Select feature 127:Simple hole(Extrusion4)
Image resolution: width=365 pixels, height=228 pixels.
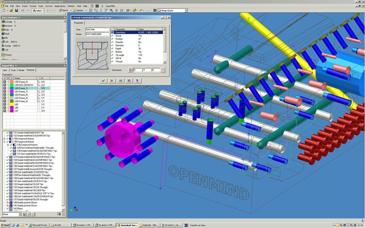tap(32, 169)
